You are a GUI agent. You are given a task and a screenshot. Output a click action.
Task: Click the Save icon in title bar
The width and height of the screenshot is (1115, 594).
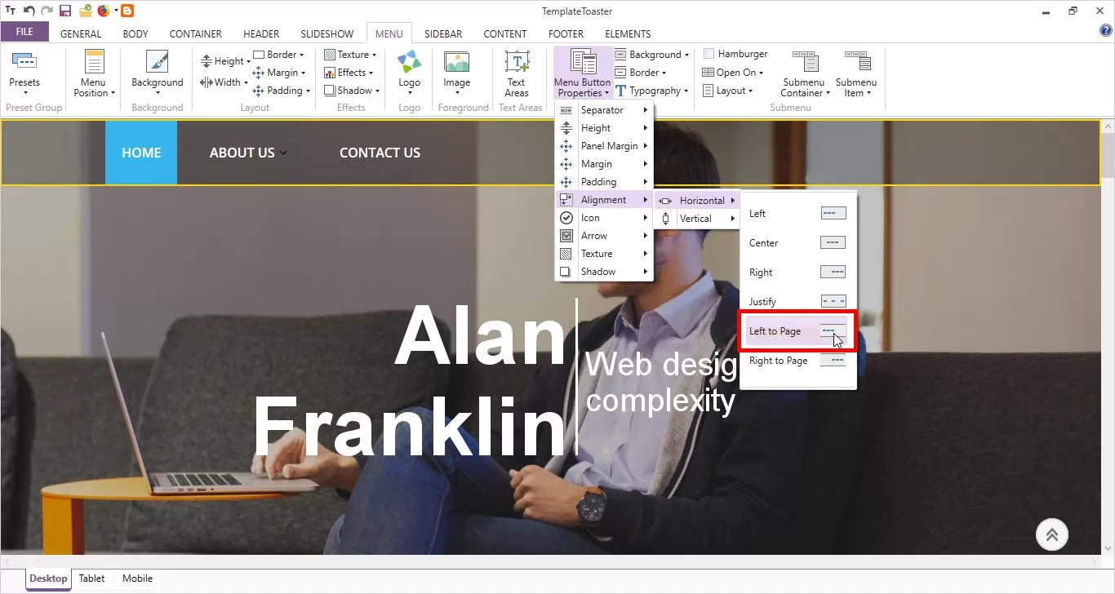(x=65, y=11)
